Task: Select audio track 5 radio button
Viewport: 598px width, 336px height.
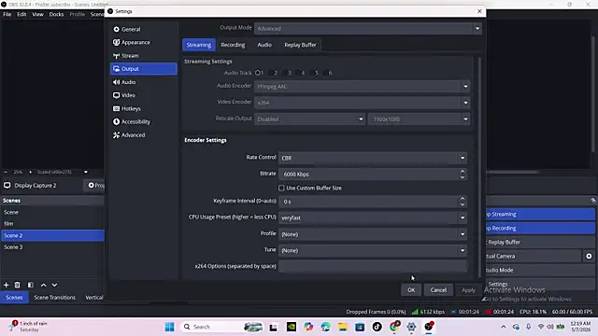Action: tap(312, 73)
